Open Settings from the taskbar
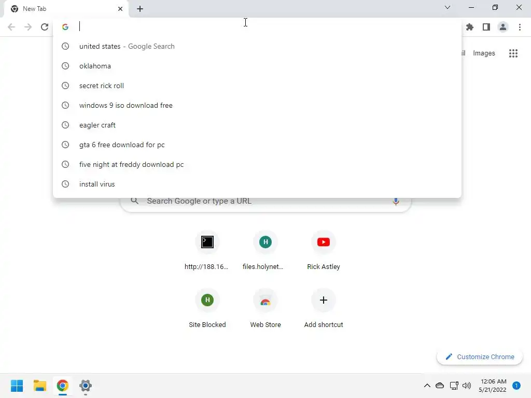 (86, 386)
